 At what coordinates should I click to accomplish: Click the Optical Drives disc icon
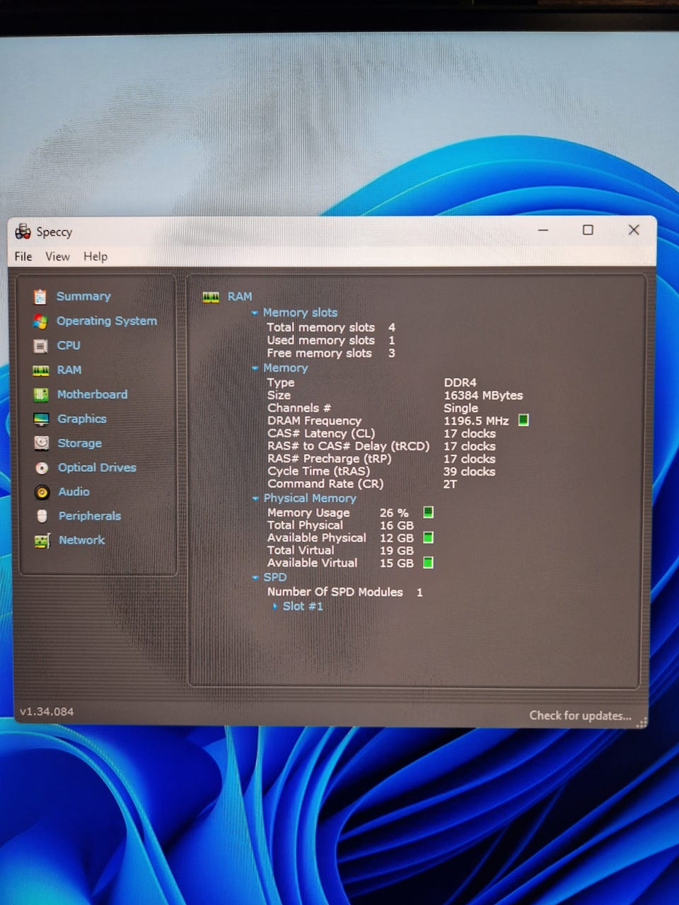[x=42, y=468]
